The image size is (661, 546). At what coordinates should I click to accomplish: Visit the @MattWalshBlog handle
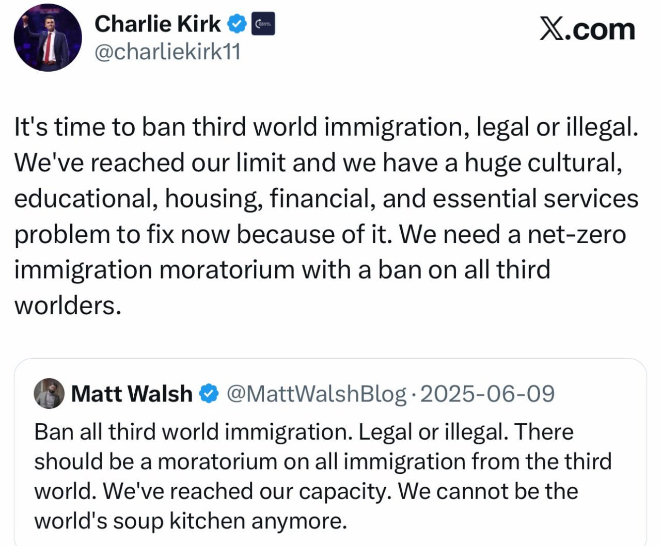click(317, 394)
